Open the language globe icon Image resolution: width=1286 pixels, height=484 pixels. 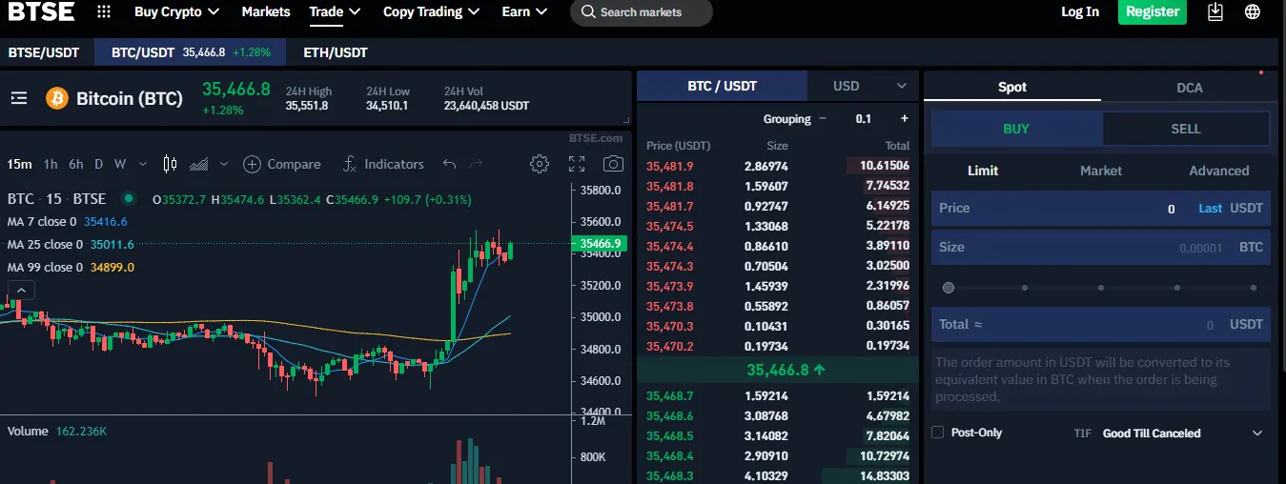pyautogui.click(x=1253, y=11)
